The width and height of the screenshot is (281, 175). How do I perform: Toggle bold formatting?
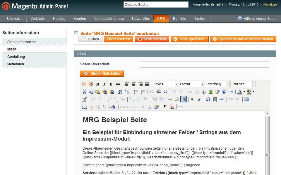[98, 84]
